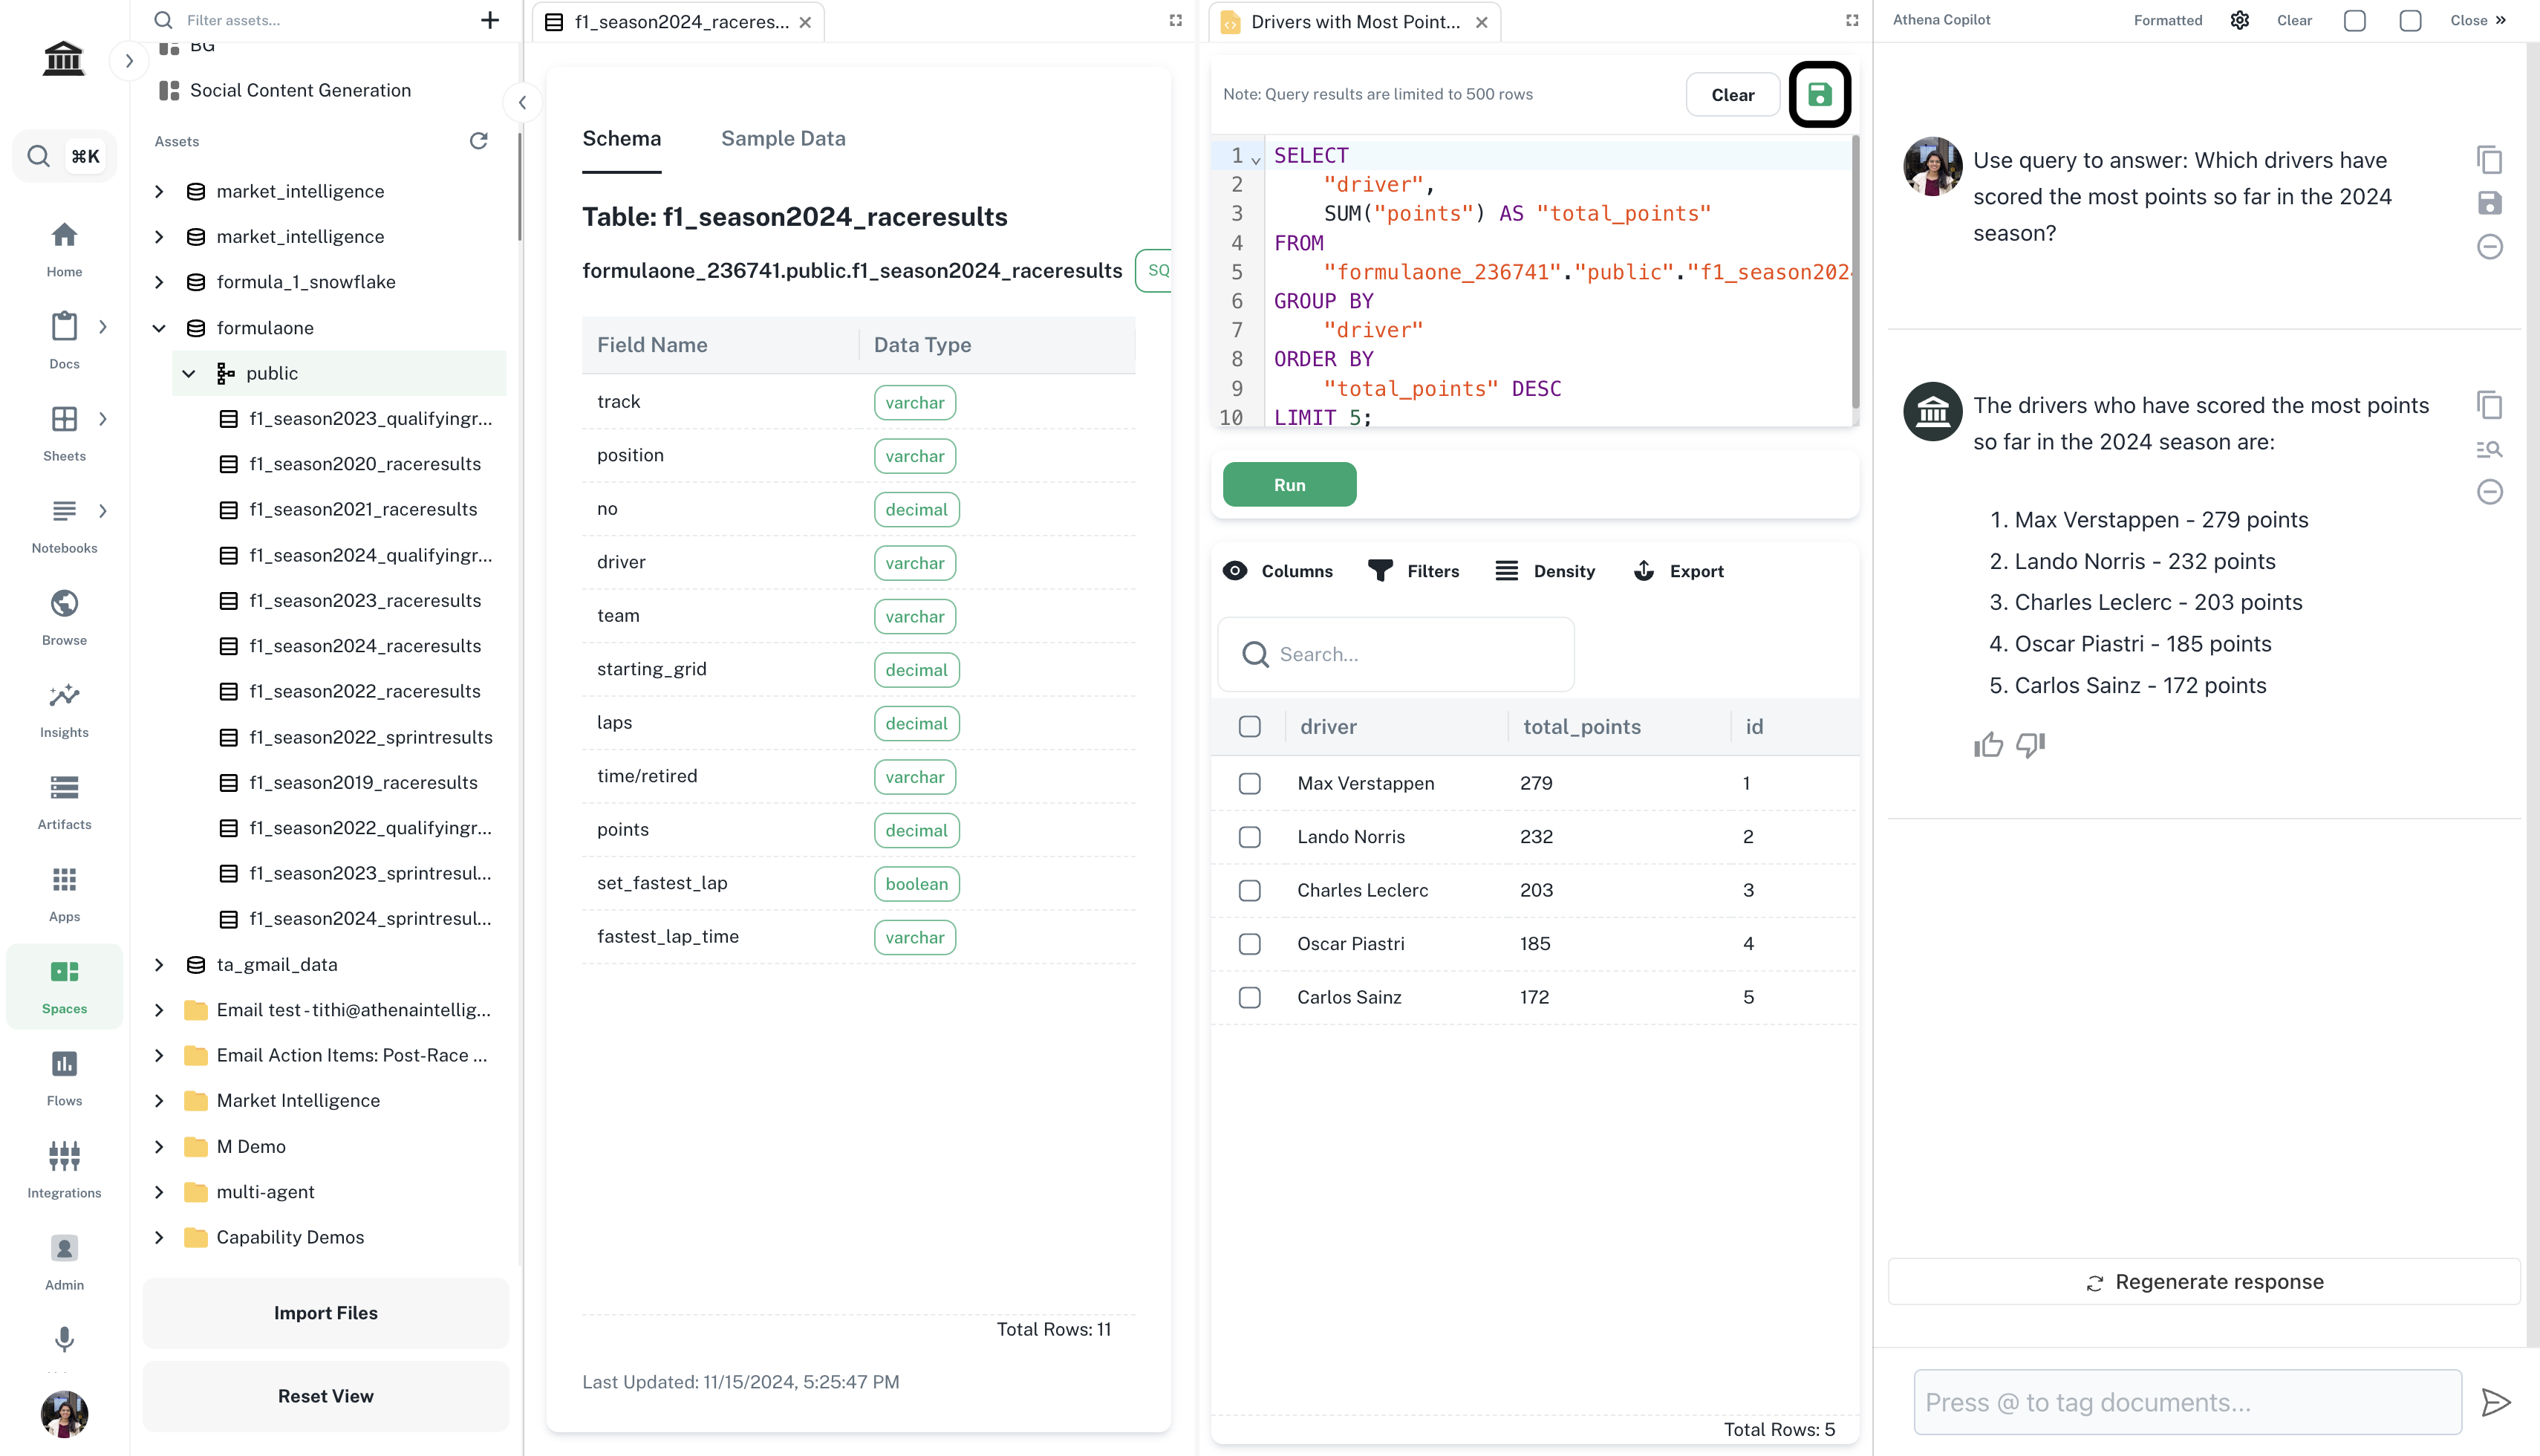
Task: Open the Drivers with Most Points query tab
Action: (x=1355, y=22)
